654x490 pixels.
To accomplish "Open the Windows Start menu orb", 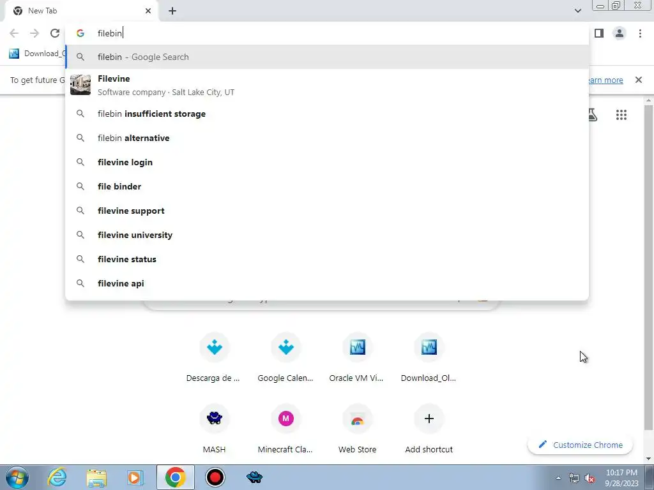I will pos(17,477).
